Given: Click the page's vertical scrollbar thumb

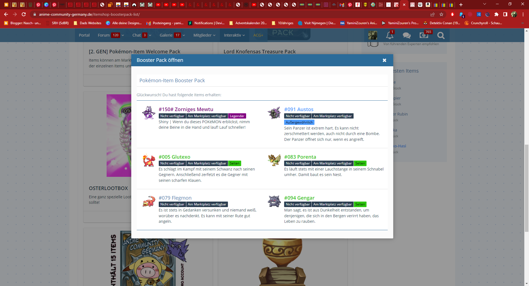Looking at the screenshot, I should click(527, 187).
